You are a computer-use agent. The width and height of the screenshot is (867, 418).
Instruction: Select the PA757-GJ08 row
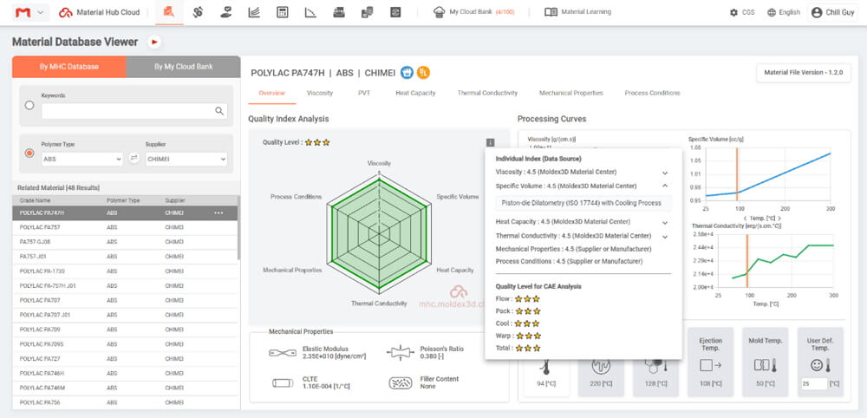point(125,242)
